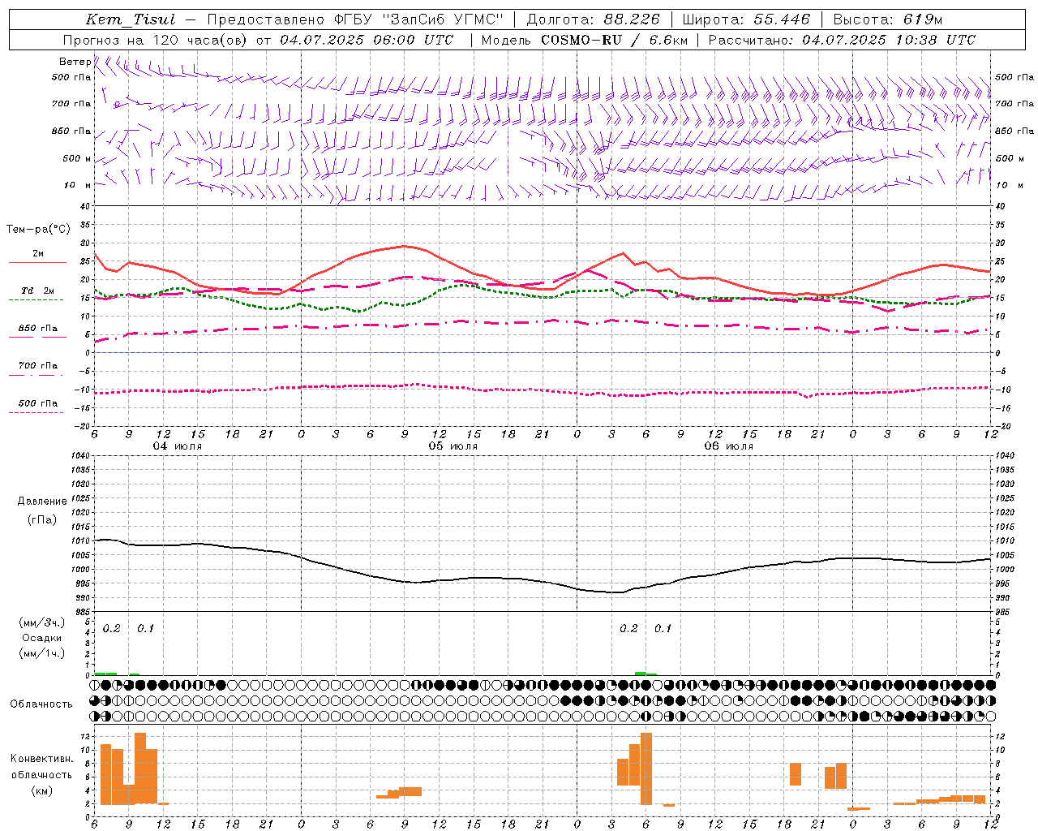
Task: Click the 04 июля date label
Action: (178, 446)
